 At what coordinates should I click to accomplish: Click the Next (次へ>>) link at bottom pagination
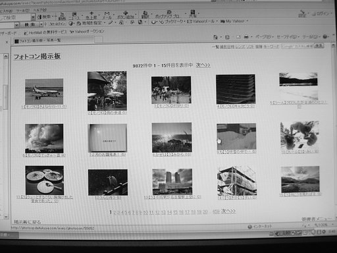point(228,211)
